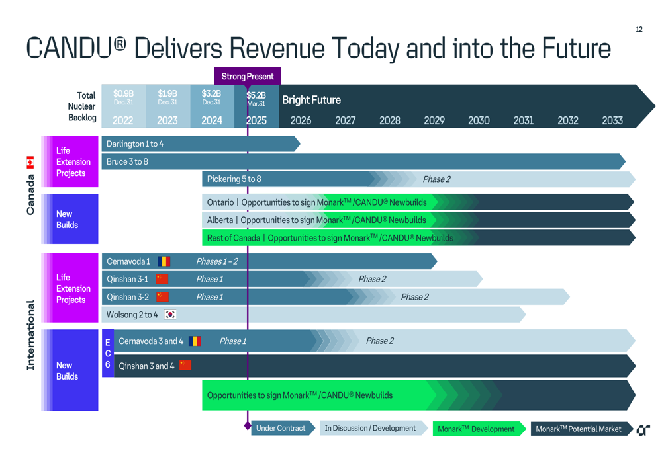
Task: Click the Canada flag icon
Action: tap(30, 163)
